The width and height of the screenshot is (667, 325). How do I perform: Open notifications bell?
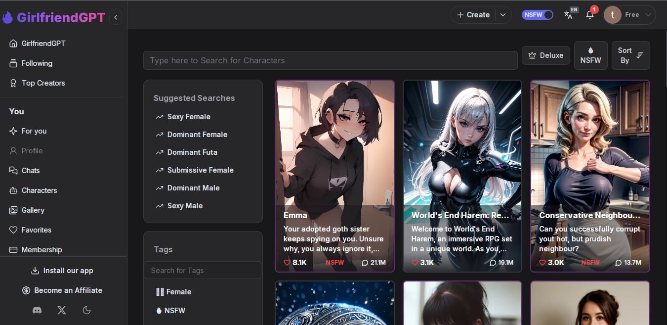click(x=590, y=14)
